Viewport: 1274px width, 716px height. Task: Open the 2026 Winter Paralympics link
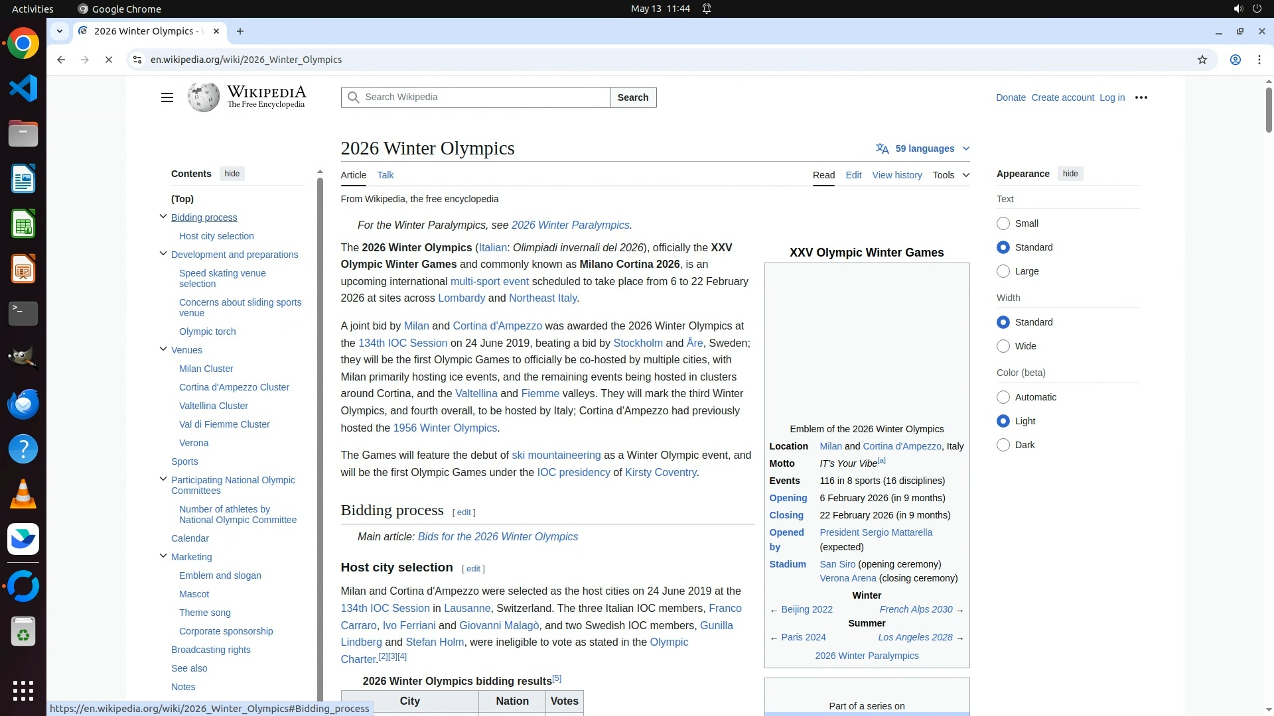[x=570, y=225]
